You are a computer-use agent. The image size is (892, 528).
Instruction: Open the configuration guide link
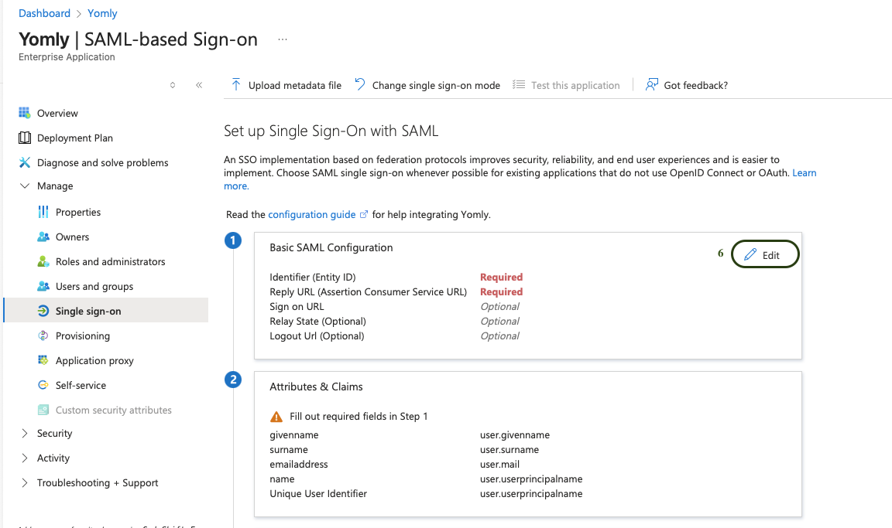[x=311, y=214]
